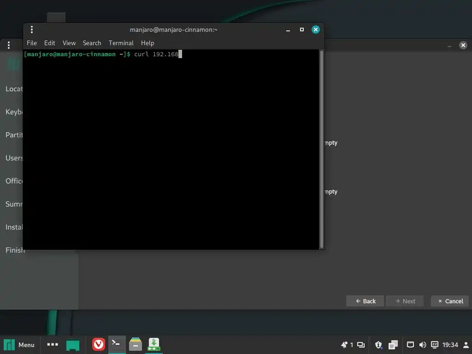Click the shield info tray icon

pos(378,345)
